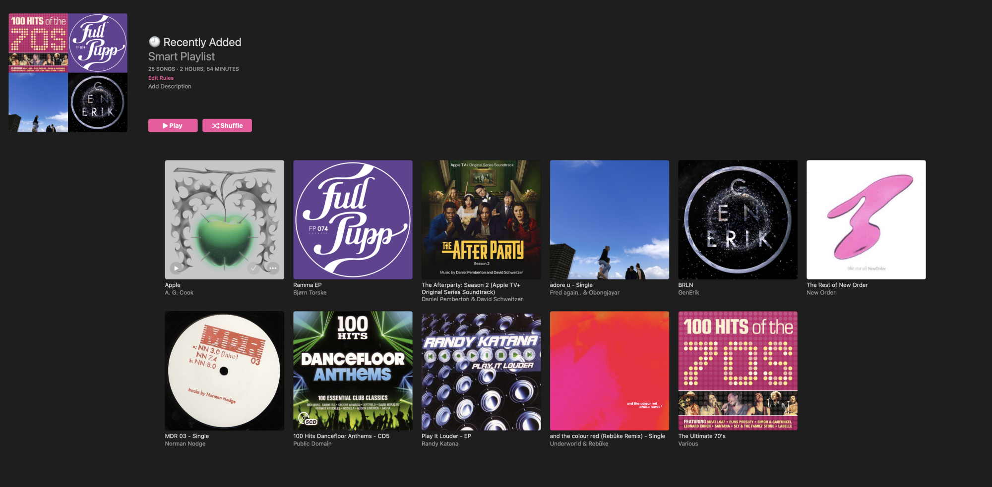Screen dimensions: 992x487
Task: Click the 'Ramma EP' album title
Action: point(308,285)
